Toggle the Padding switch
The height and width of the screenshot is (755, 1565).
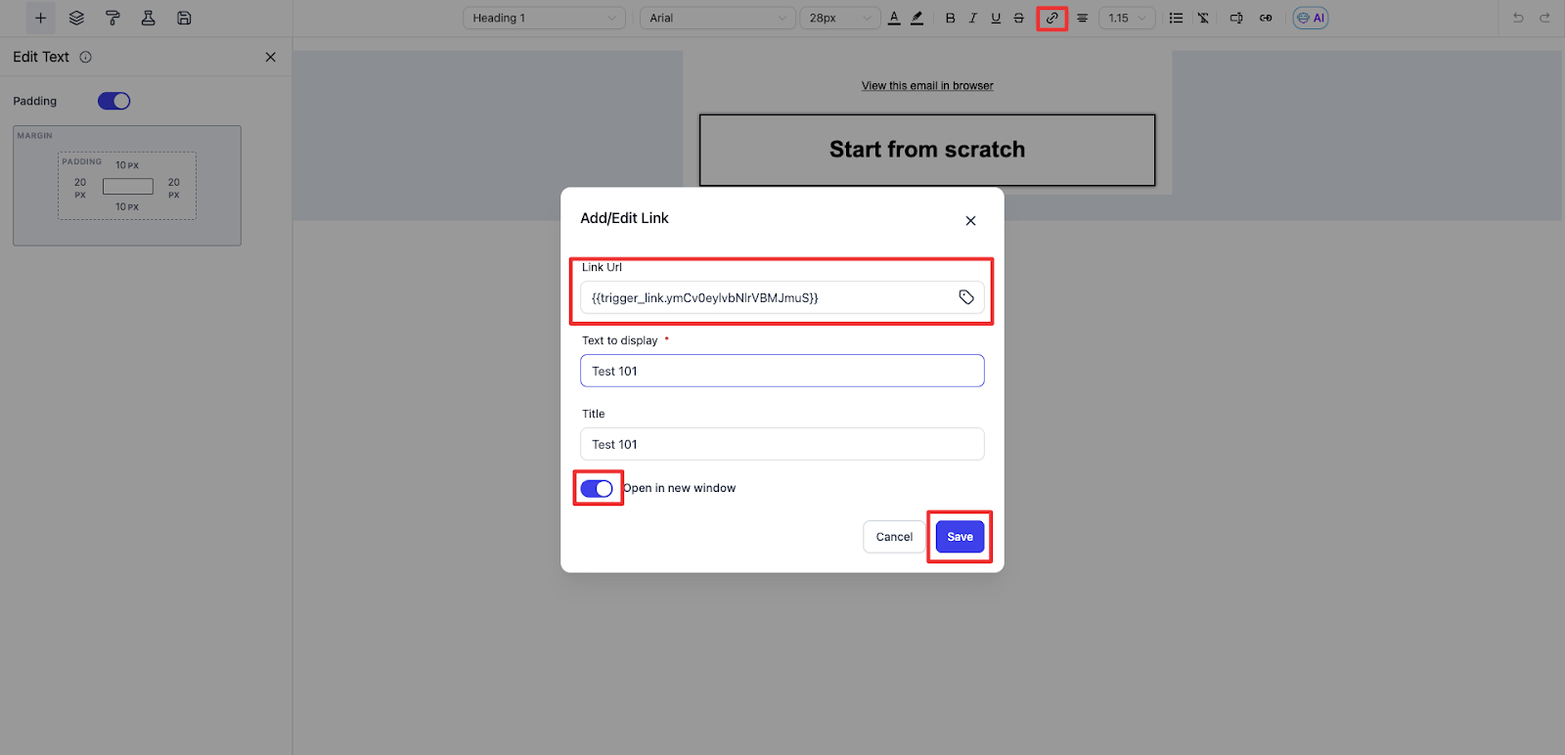[113, 101]
